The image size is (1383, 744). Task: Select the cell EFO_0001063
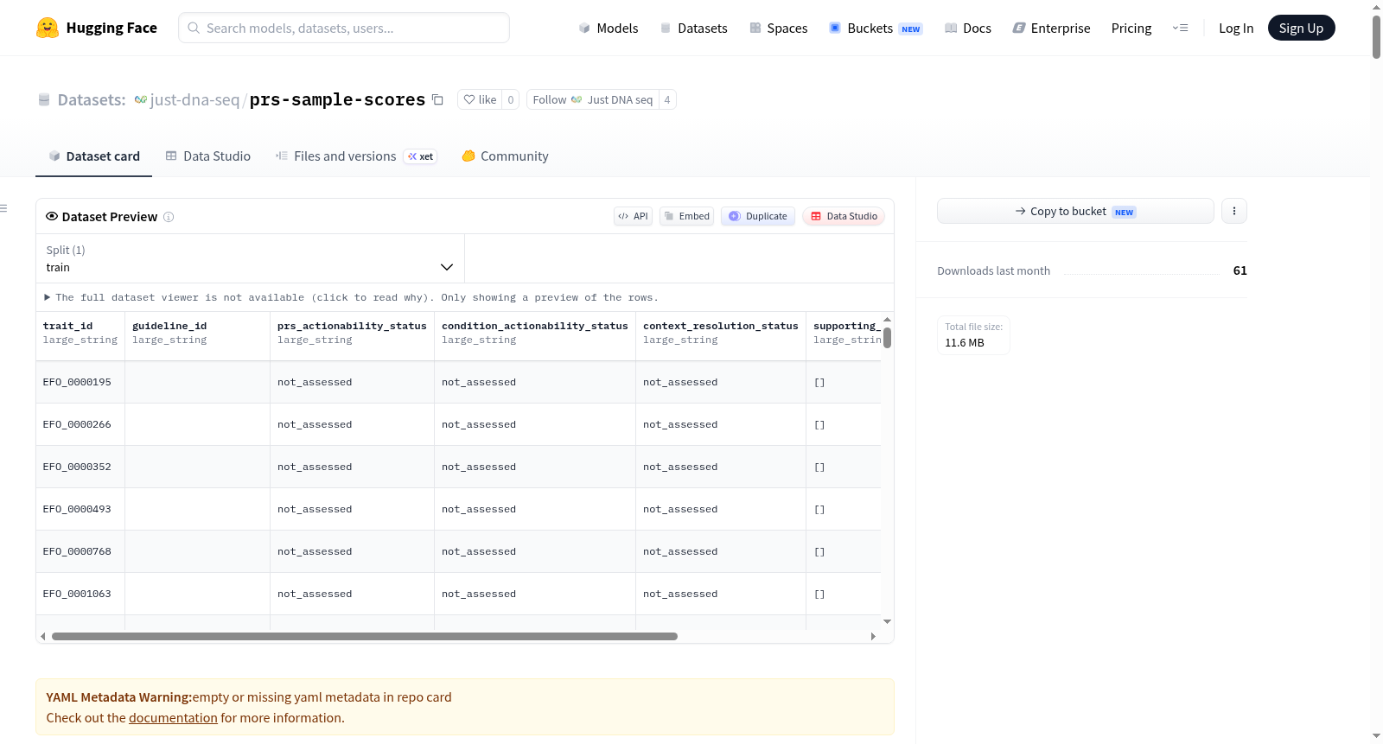point(80,594)
